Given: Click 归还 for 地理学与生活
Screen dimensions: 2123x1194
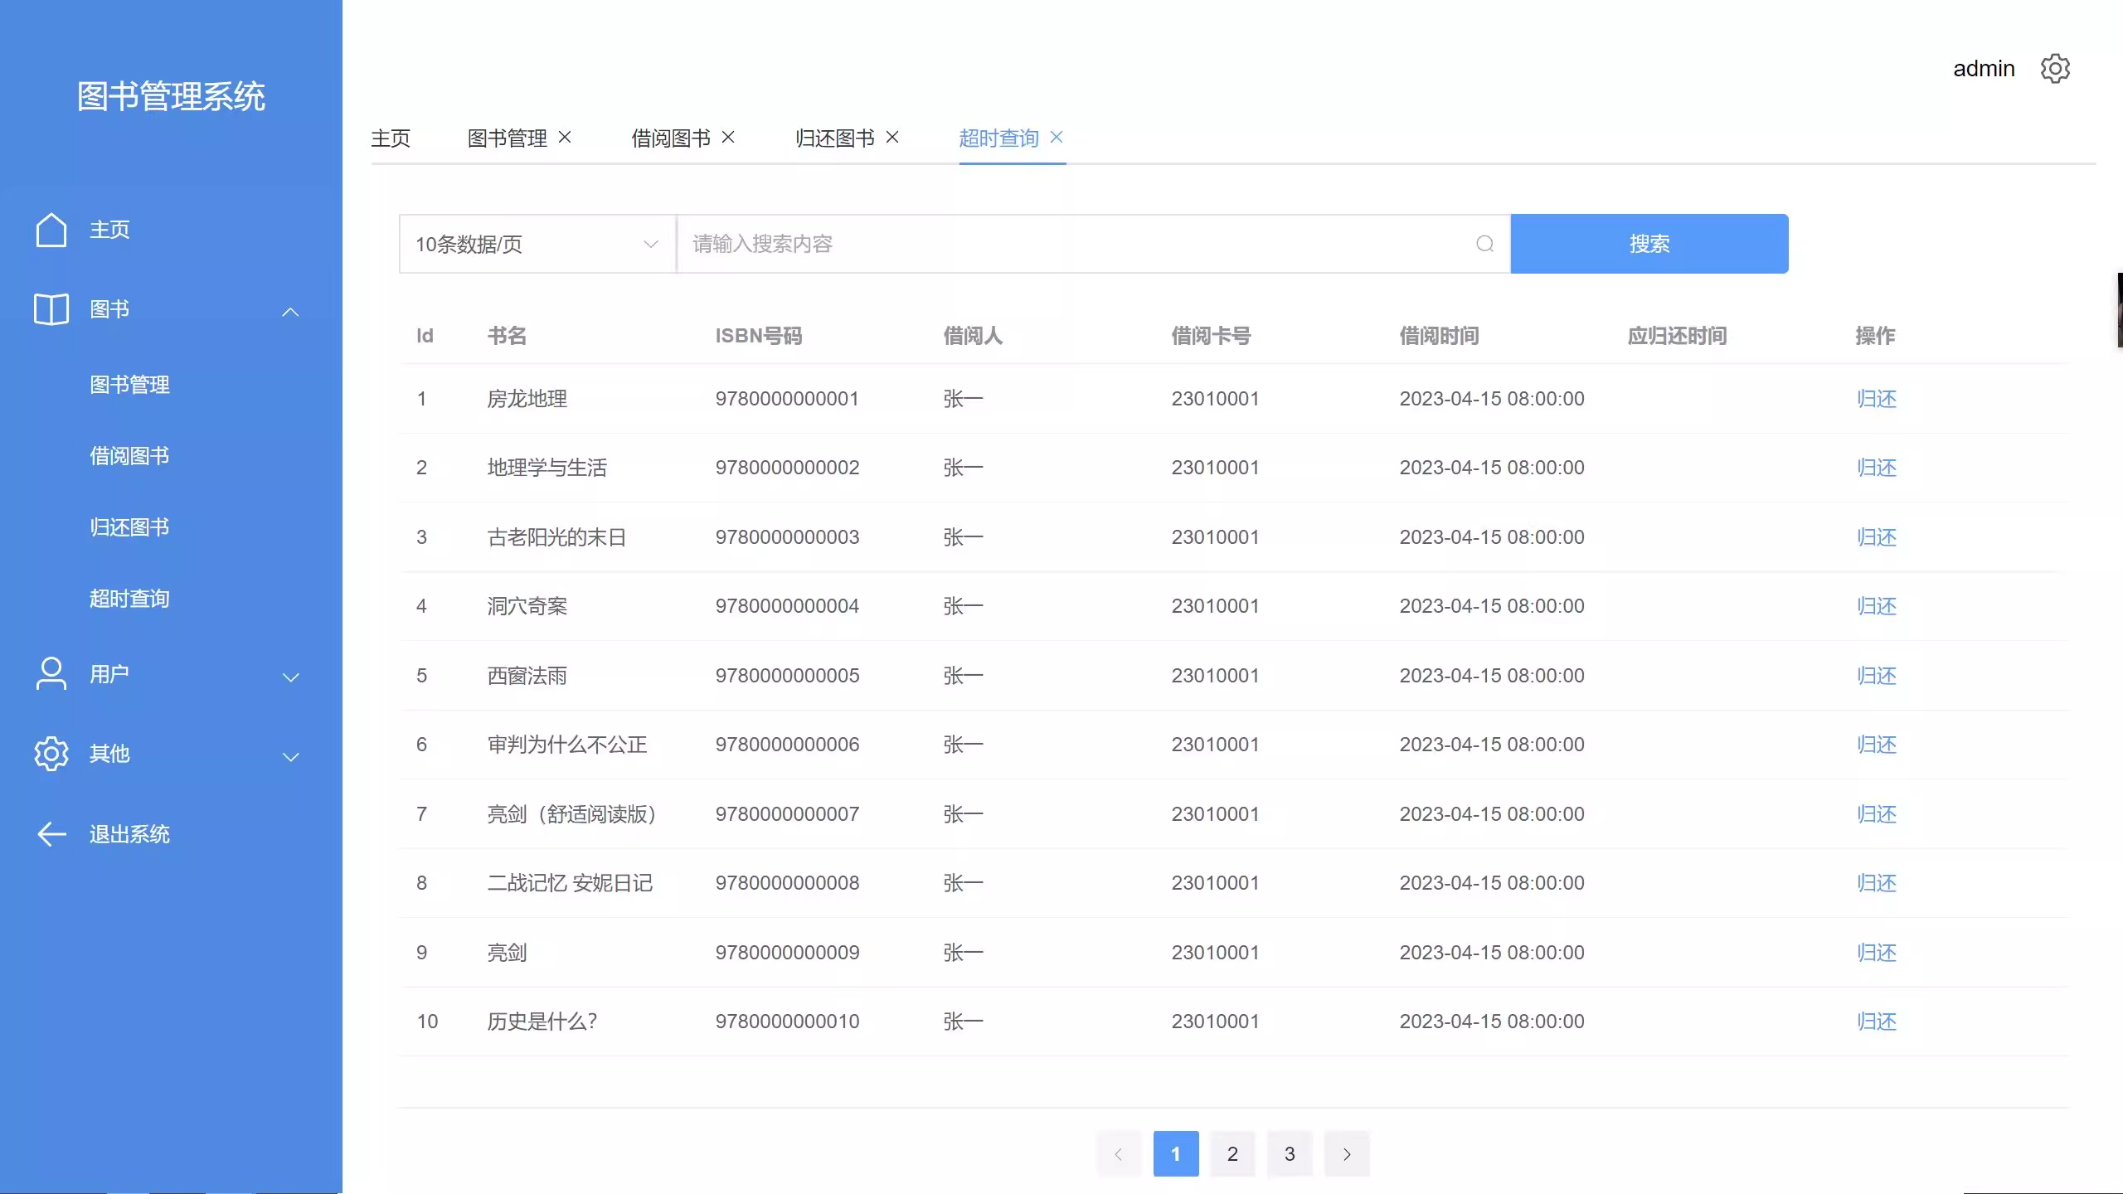Looking at the screenshot, I should tap(1877, 468).
